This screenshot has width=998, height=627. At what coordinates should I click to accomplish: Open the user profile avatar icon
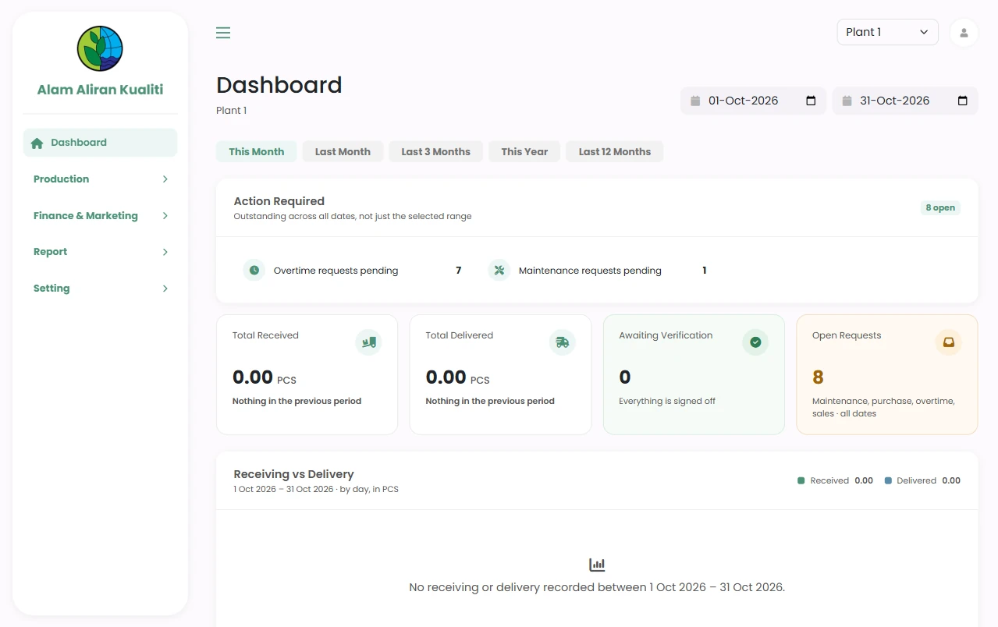(x=964, y=33)
